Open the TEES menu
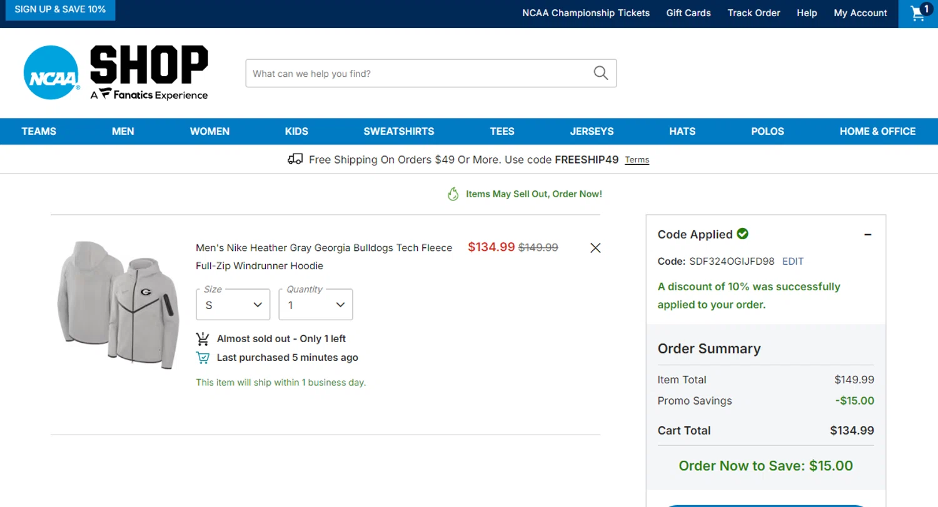938x507 pixels. [502, 131]
